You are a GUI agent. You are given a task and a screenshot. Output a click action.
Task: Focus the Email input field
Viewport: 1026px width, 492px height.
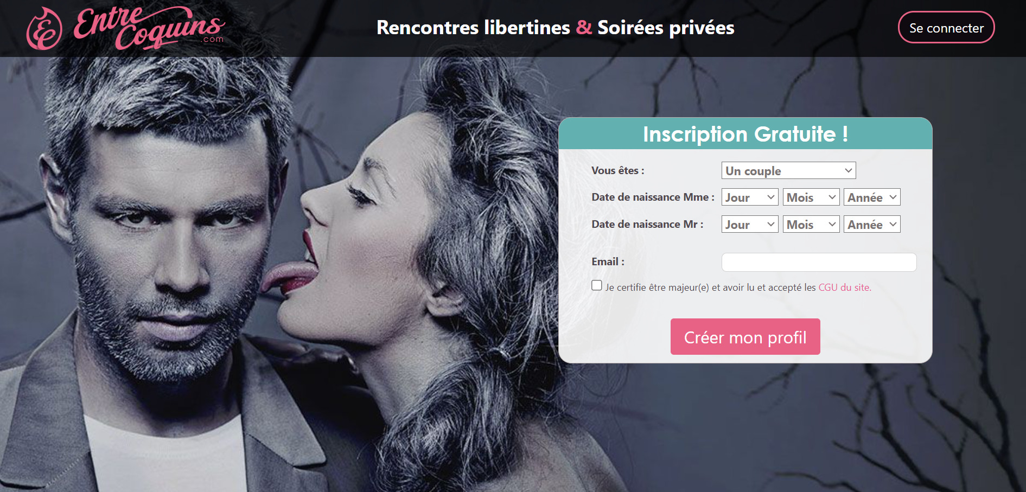pos(819,262)
